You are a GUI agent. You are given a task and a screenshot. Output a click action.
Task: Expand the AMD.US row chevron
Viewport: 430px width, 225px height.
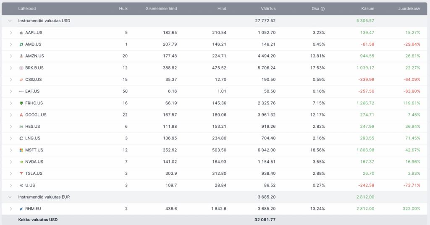10,44
